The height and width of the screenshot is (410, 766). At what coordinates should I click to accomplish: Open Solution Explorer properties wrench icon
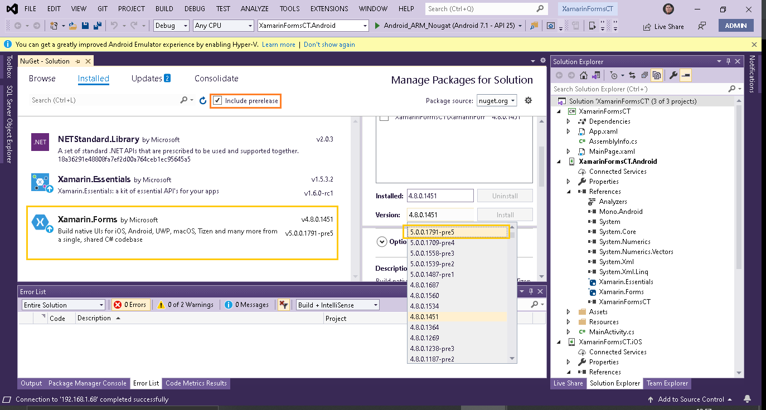[x=673, y=75]
